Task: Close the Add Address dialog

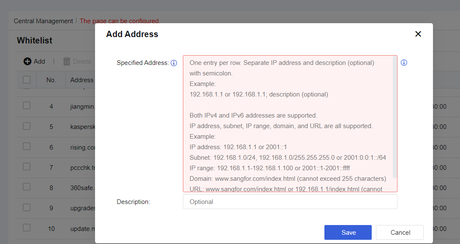Action: [418, 34]
